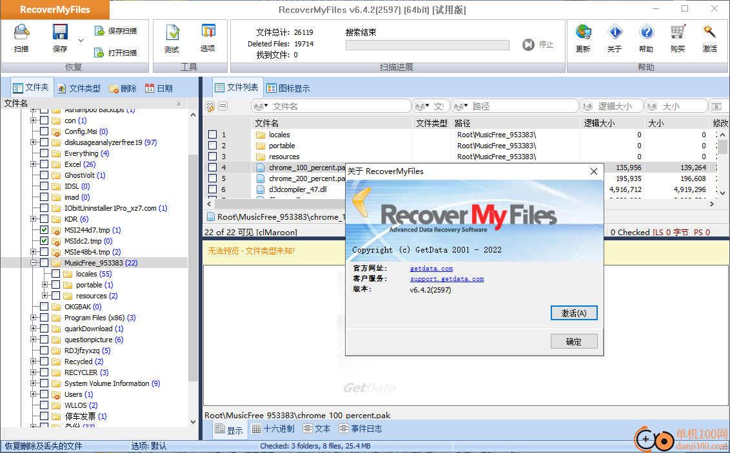Select the 文件列表 view tab
730x453 pixels.
point(237,88)
